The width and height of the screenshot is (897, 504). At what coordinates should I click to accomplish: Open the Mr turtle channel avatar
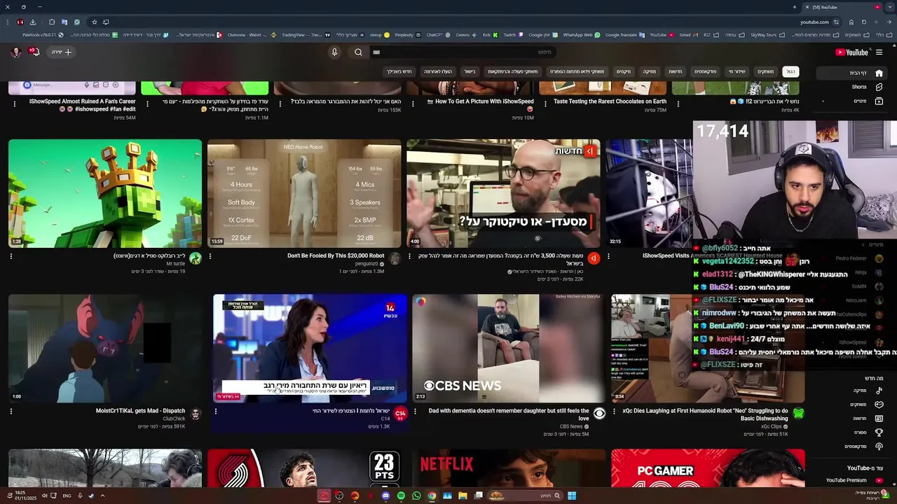click(x=196, y=259)
